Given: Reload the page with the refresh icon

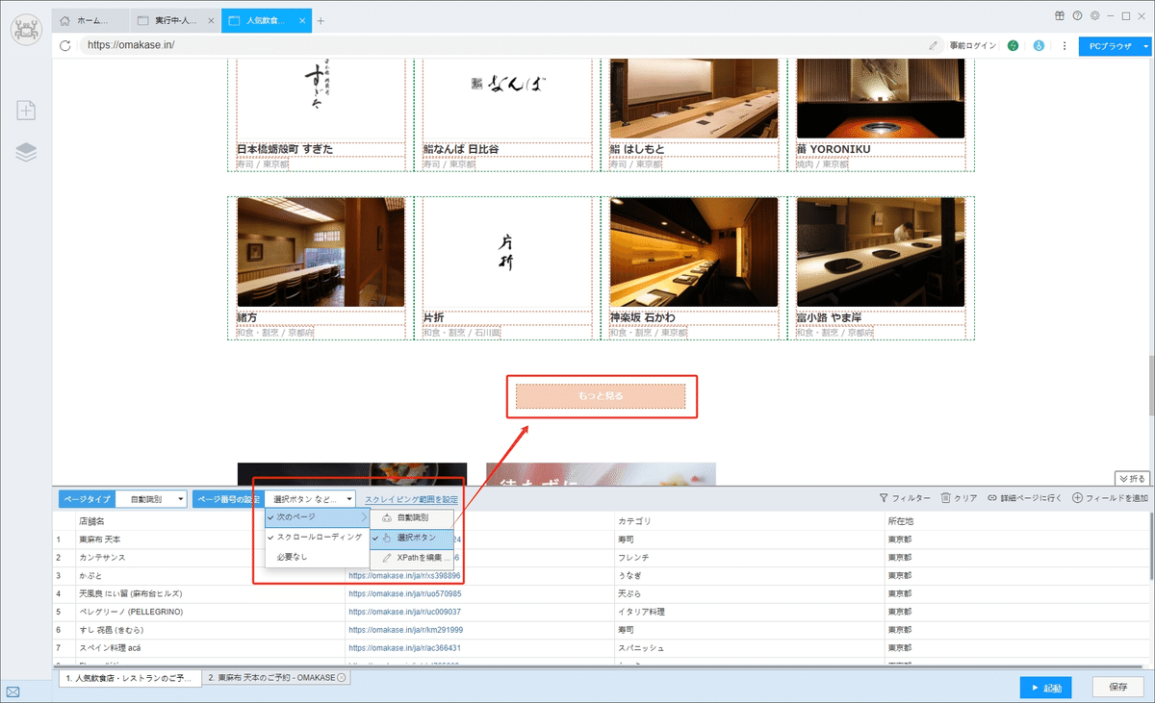Looking at the screenshot, I should [65, 45].
